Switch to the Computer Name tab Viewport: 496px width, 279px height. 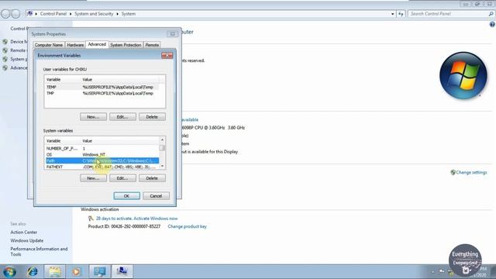pyautogui.click(x=48, y=45)
